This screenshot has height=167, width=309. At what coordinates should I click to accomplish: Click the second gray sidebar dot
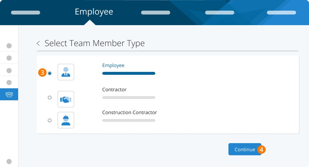click(9, 58)
